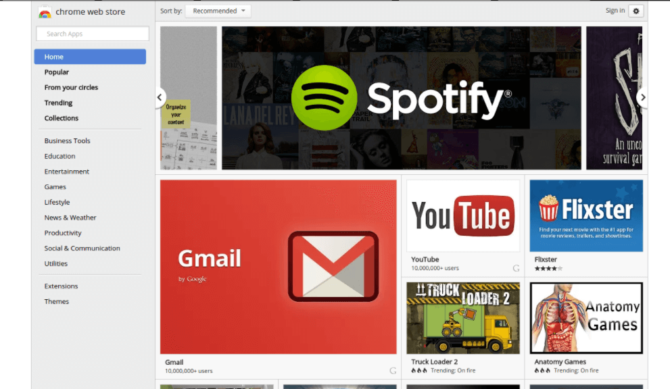Open the Trending section

tap(58, 103)
